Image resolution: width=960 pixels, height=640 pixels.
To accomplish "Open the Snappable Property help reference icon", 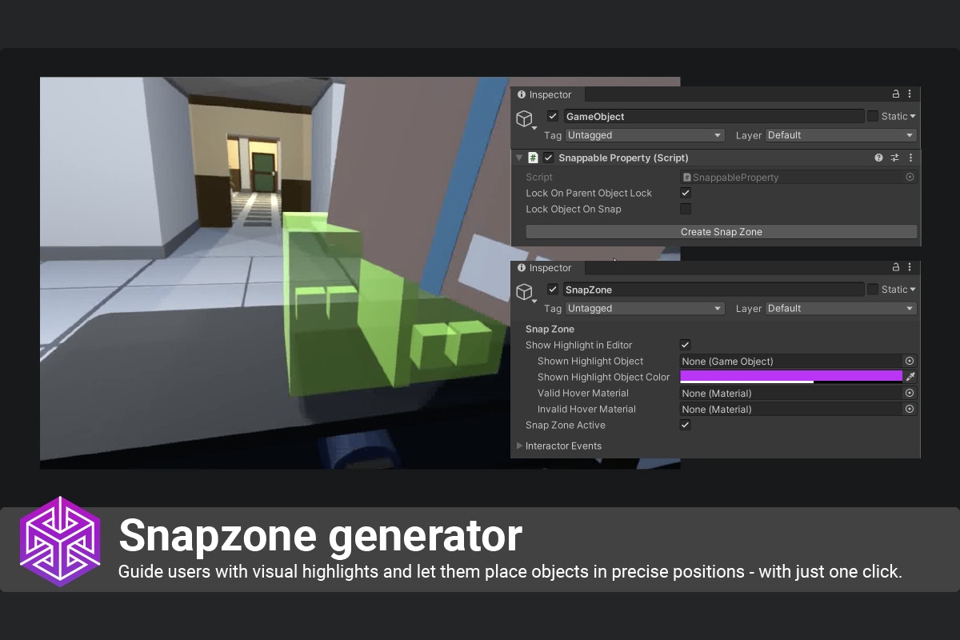I will tap(878, 158).
